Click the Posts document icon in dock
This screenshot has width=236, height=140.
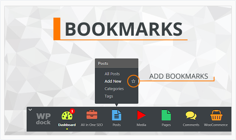[116, 115]
